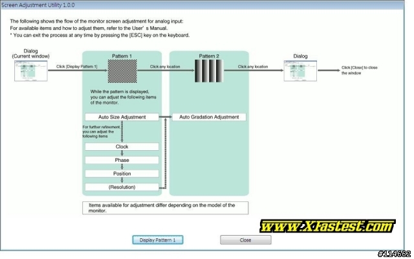This screenshot has height=259, width=414.
Task: Click the Clock item box
Action: coord(122,147)
